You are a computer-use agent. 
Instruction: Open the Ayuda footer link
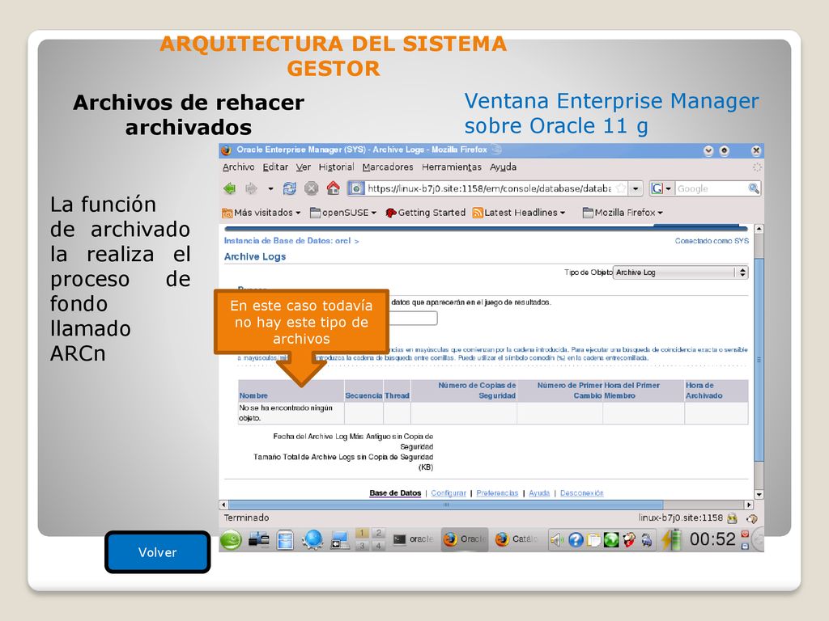point(539,492)
